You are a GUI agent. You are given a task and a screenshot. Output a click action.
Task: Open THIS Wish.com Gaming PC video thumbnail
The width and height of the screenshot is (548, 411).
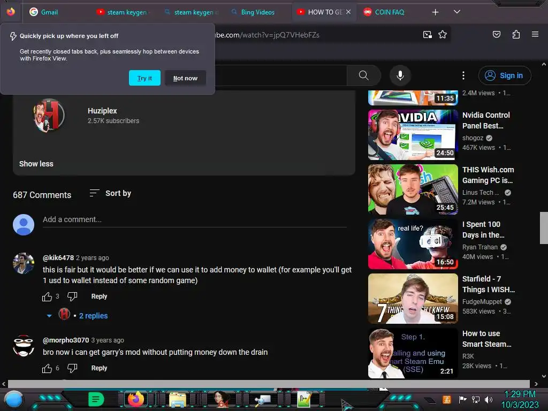click(413, 189)
